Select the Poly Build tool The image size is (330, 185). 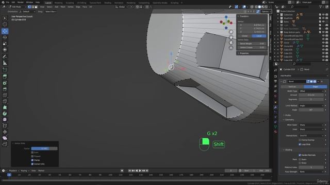click(5, 107)
